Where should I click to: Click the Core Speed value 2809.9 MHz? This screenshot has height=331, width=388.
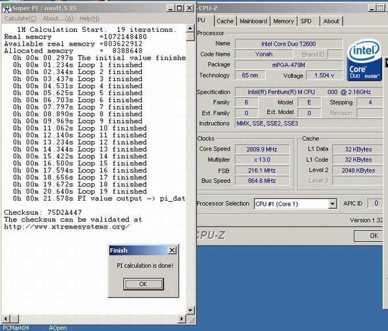(262, 149)
